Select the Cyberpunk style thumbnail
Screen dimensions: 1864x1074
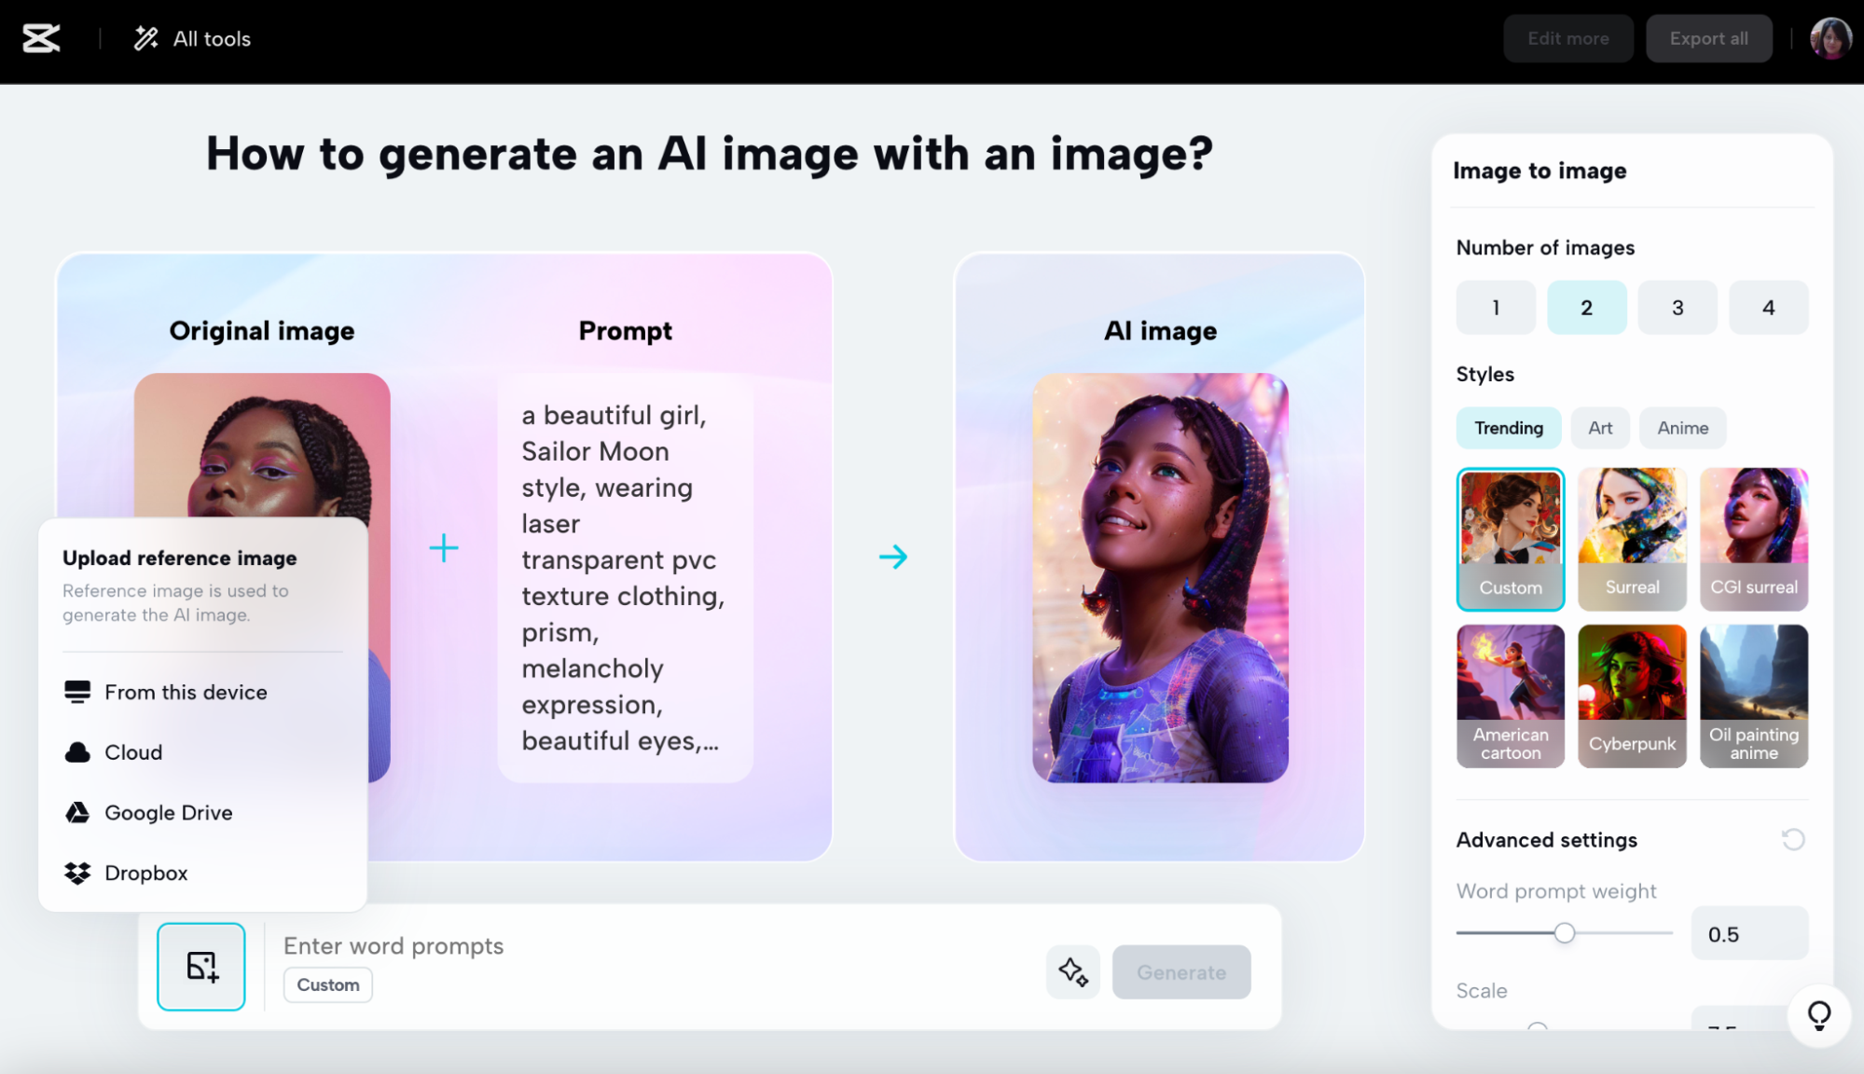[x=1631, y=695]
